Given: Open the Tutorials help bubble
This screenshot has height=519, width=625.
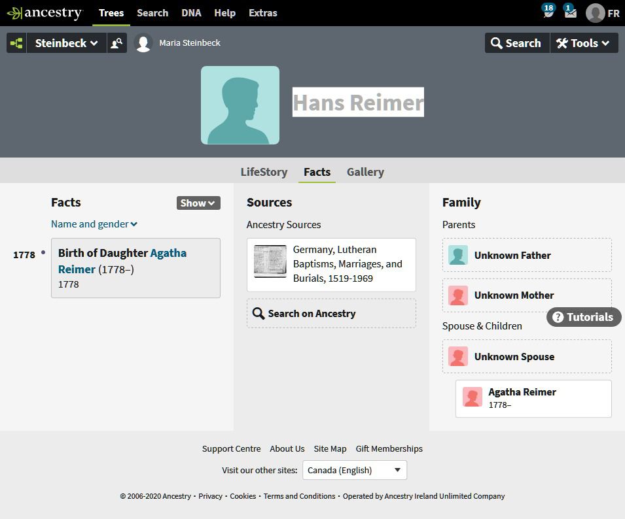Looking at the screenshot, I should click(584, 317).
